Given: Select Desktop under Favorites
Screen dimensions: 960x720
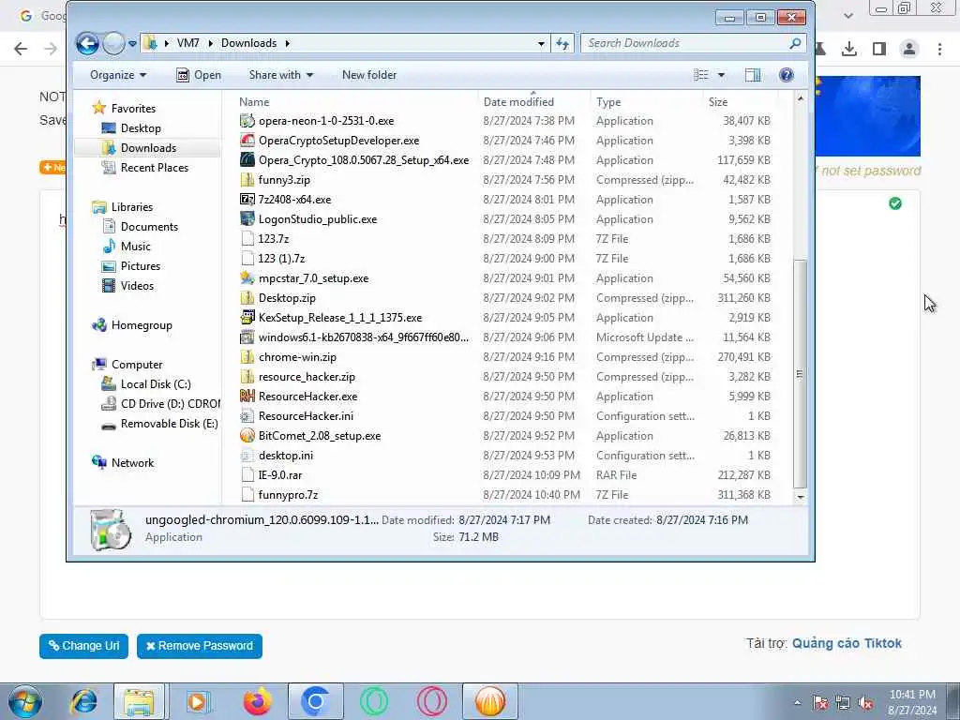Looking at the screenshot, I should (141, 127).
